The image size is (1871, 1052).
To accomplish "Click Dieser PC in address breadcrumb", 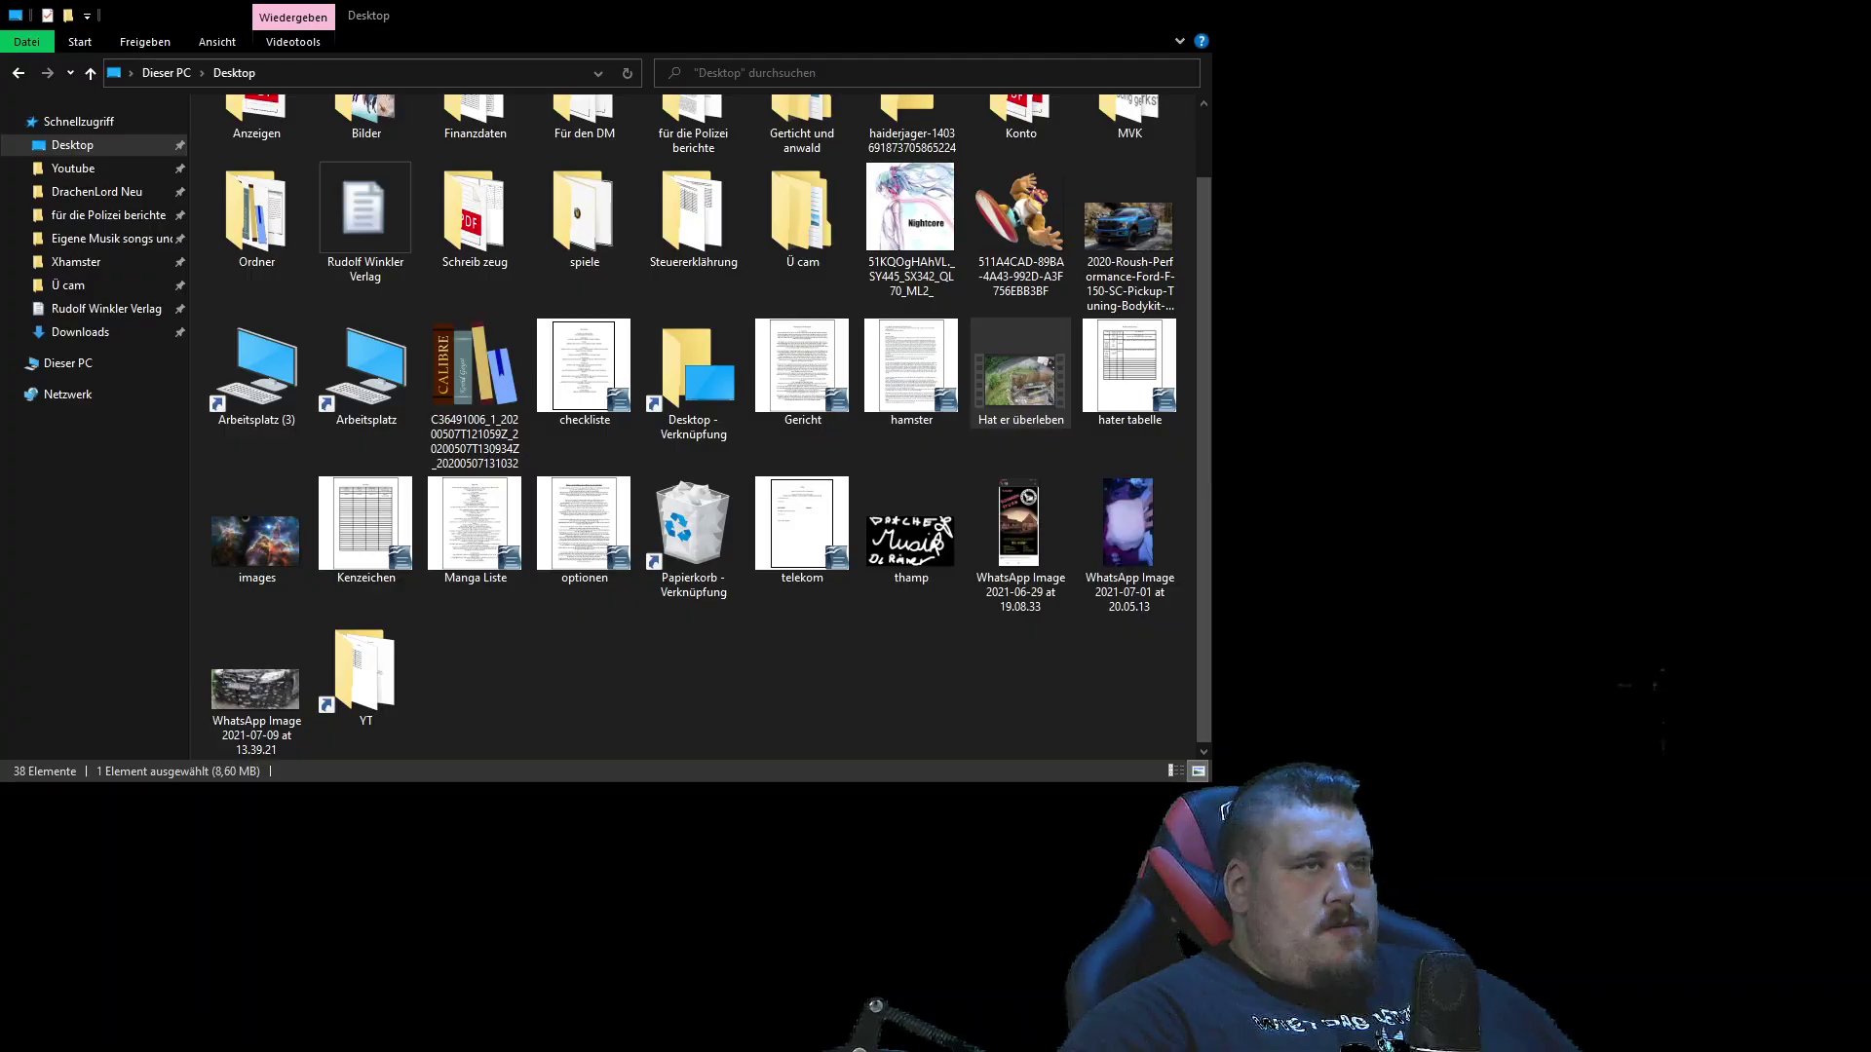I will [167, 73].
